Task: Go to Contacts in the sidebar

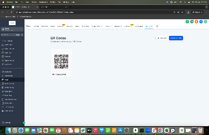Action: [x=8, y=57]
